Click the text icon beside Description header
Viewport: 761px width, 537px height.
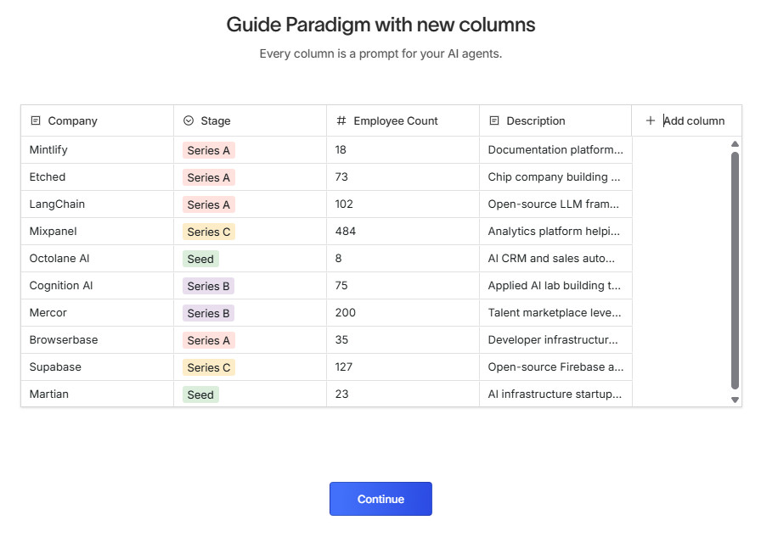coord(494,121)
